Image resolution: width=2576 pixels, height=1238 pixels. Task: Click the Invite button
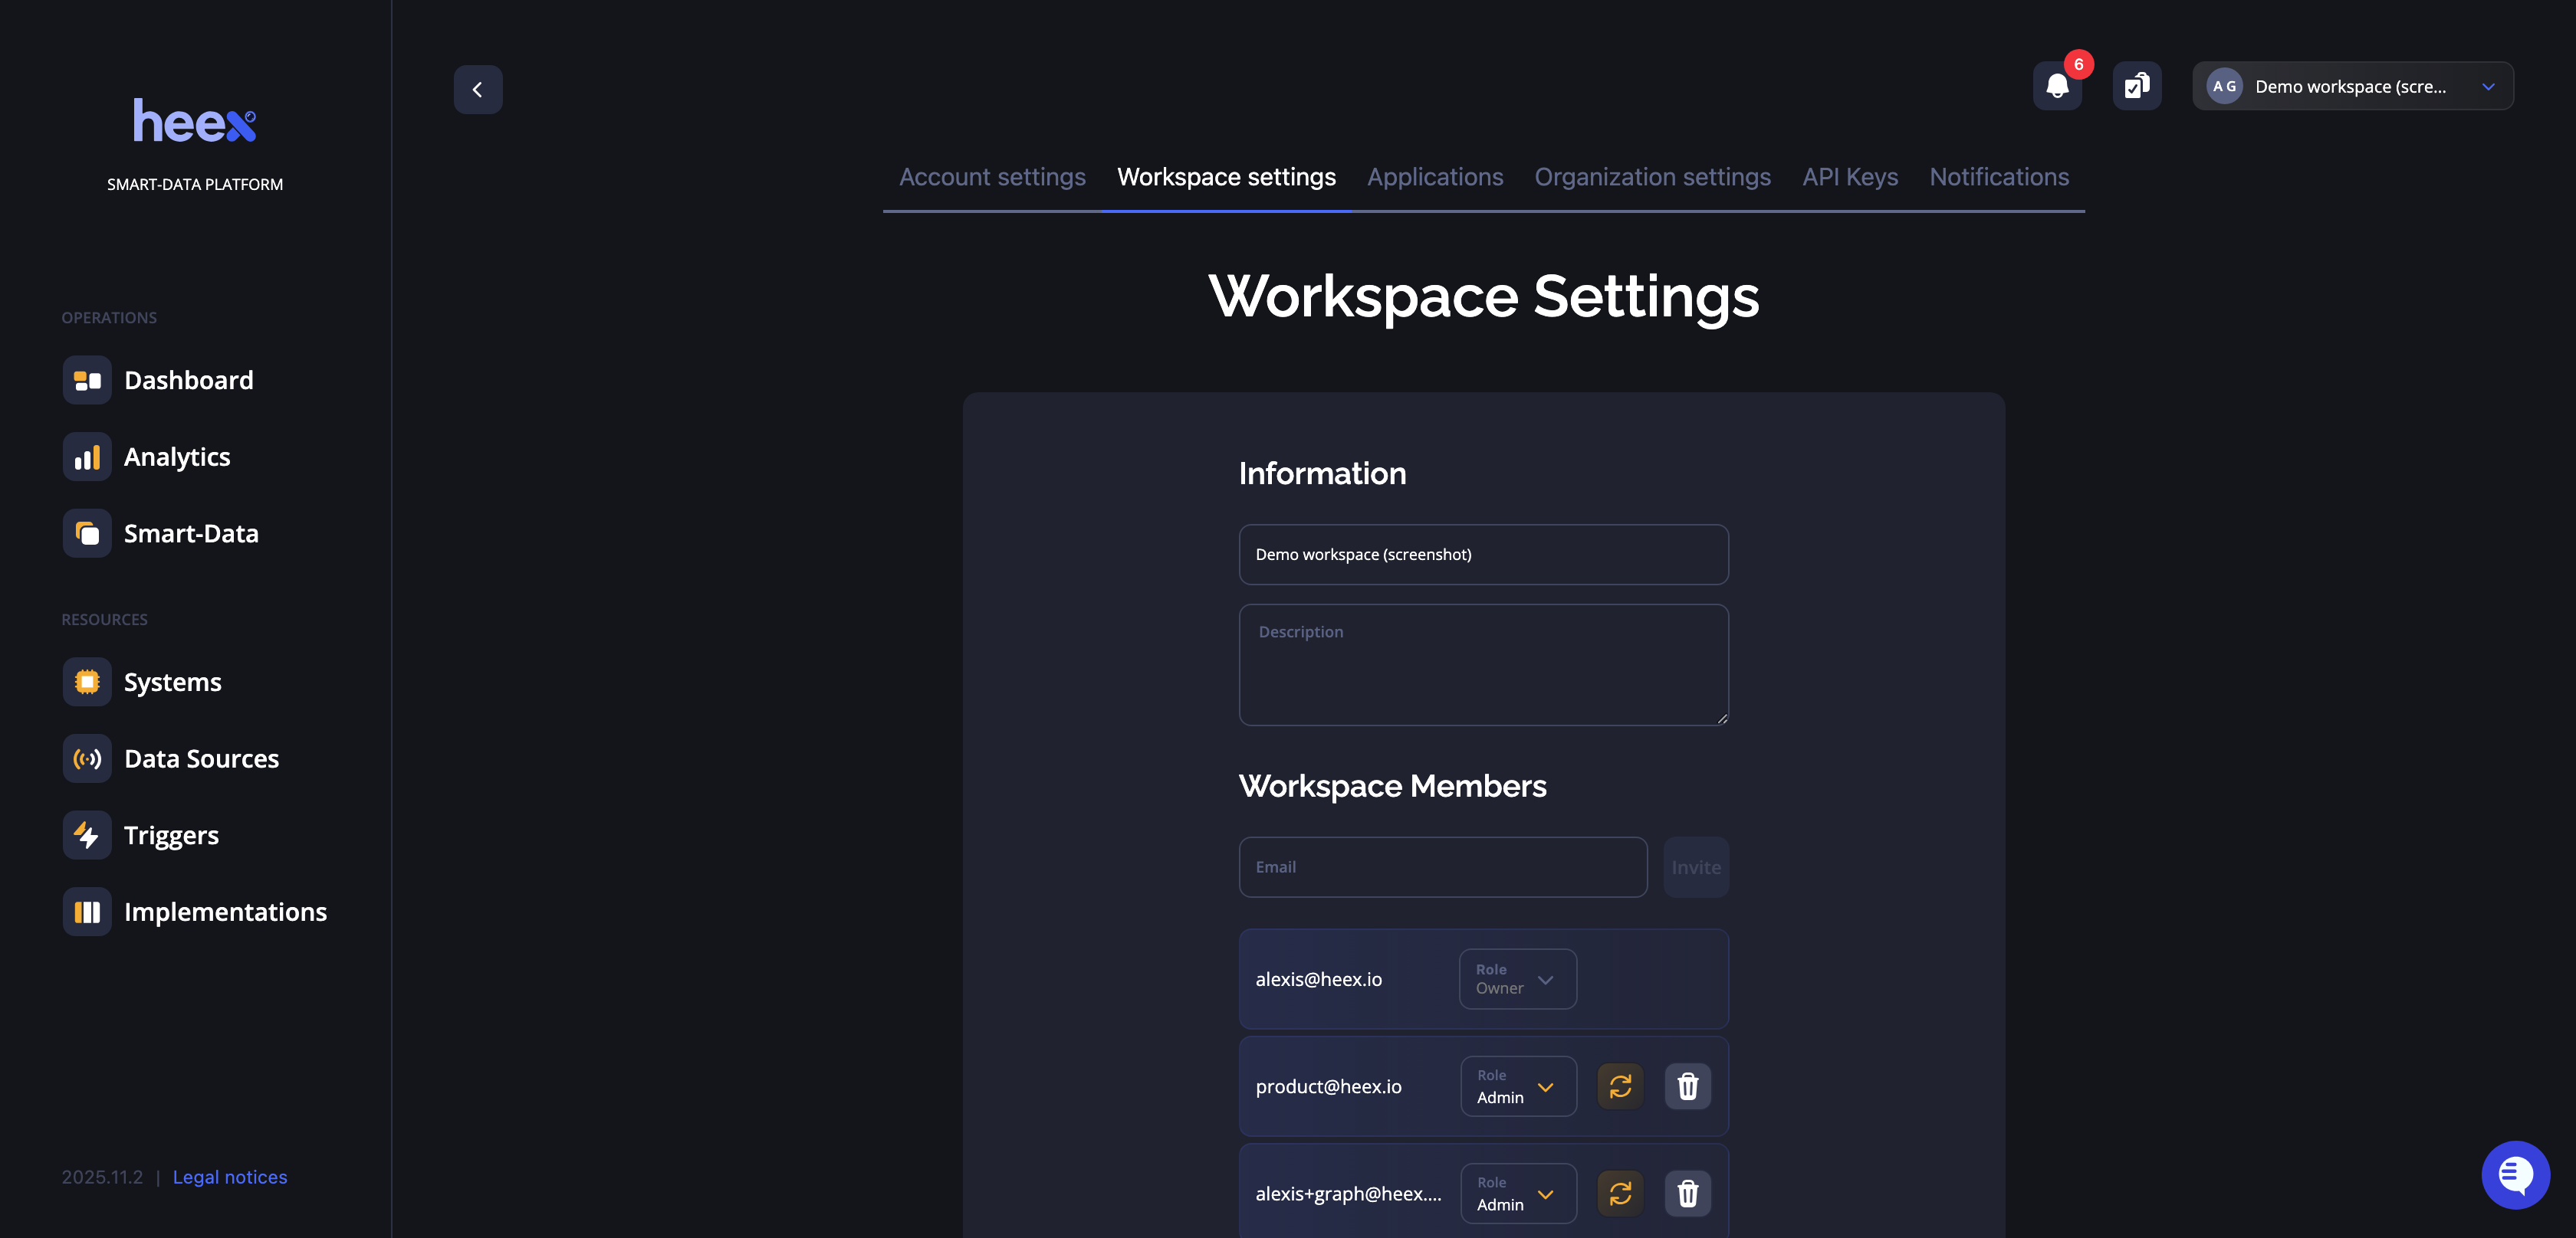click(1696, 866)
